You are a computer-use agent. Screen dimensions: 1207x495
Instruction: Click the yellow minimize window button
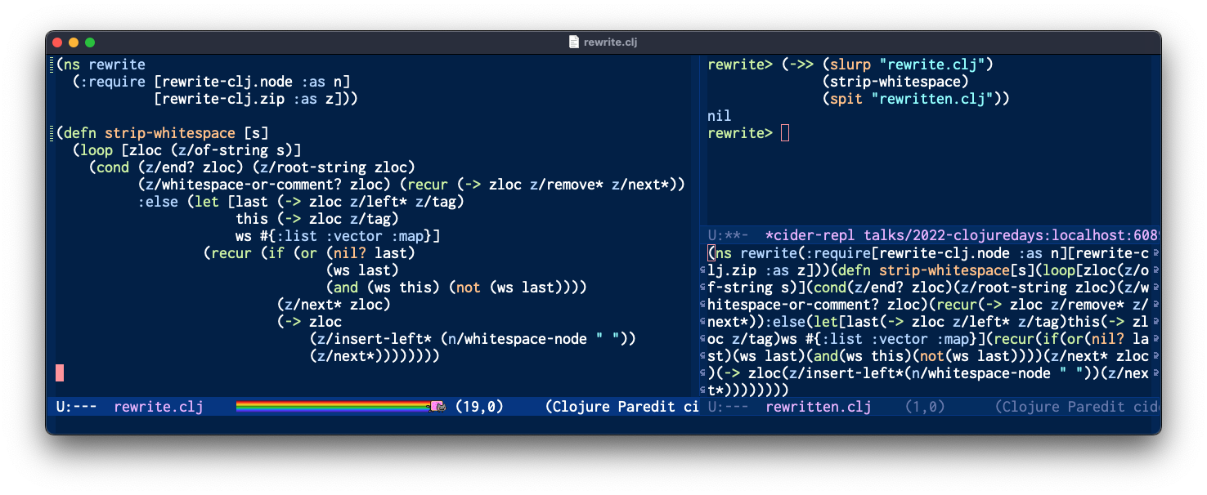coord(74,42)
